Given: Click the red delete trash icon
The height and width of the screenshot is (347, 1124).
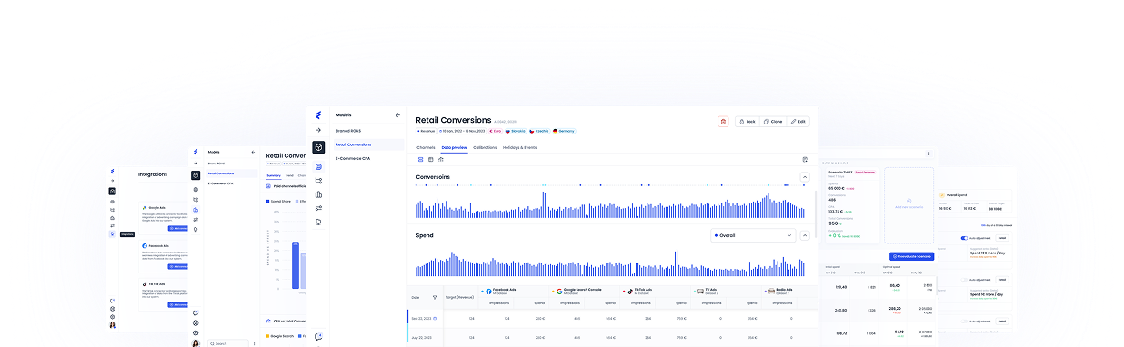Looking at the screenshot, I should pos(723,121).
